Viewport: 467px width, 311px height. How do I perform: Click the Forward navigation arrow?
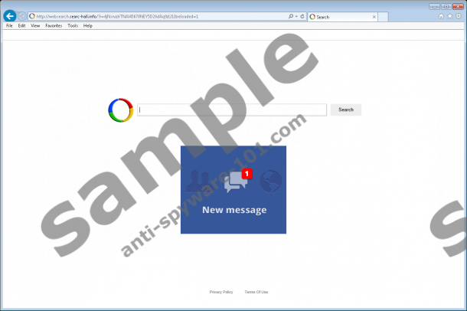click(22, 16)
